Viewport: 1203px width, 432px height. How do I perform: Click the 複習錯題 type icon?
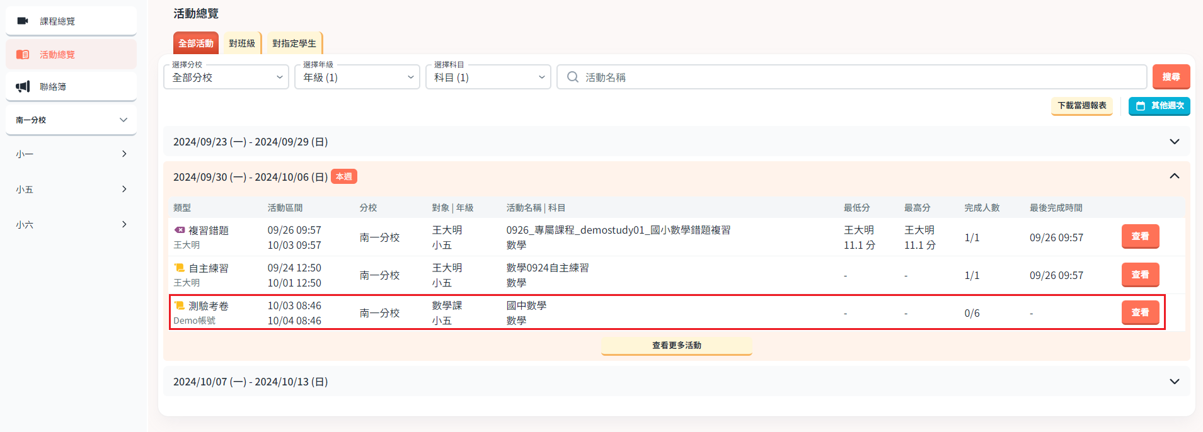point(180,230)
